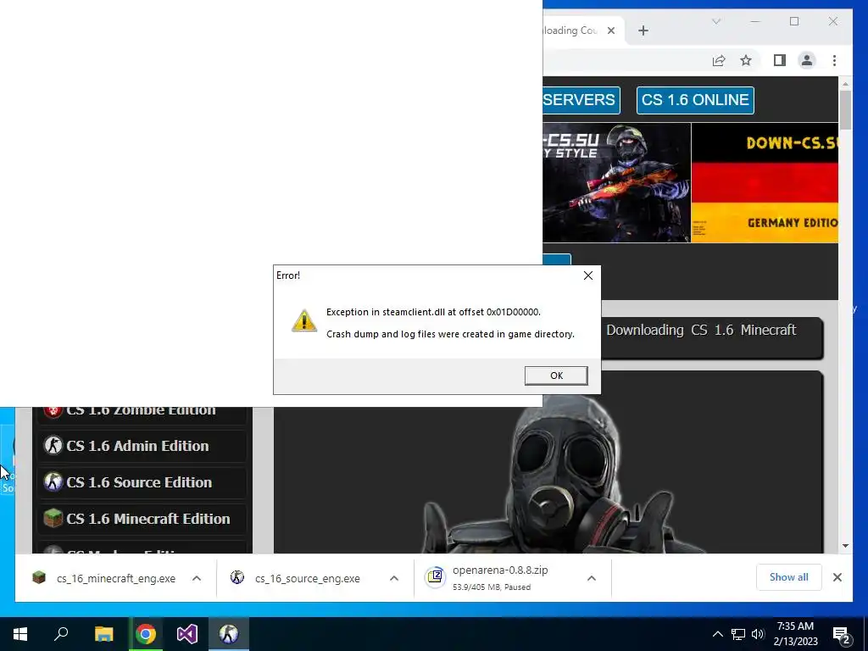Click Crash dump and log files text

(450, 334)
